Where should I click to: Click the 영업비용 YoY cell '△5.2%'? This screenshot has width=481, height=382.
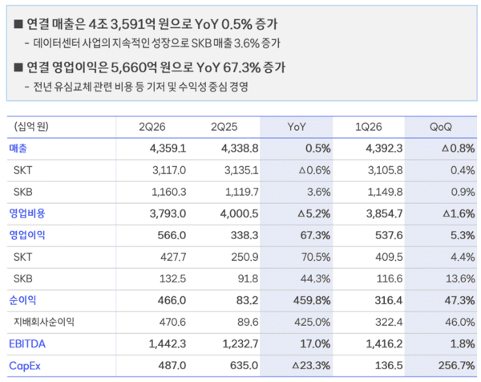[314, 213]
